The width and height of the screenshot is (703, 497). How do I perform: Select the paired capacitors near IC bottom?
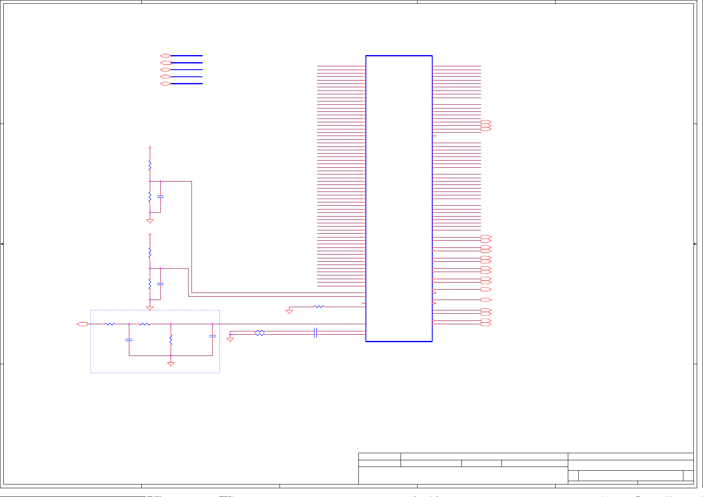click(315, 333)
